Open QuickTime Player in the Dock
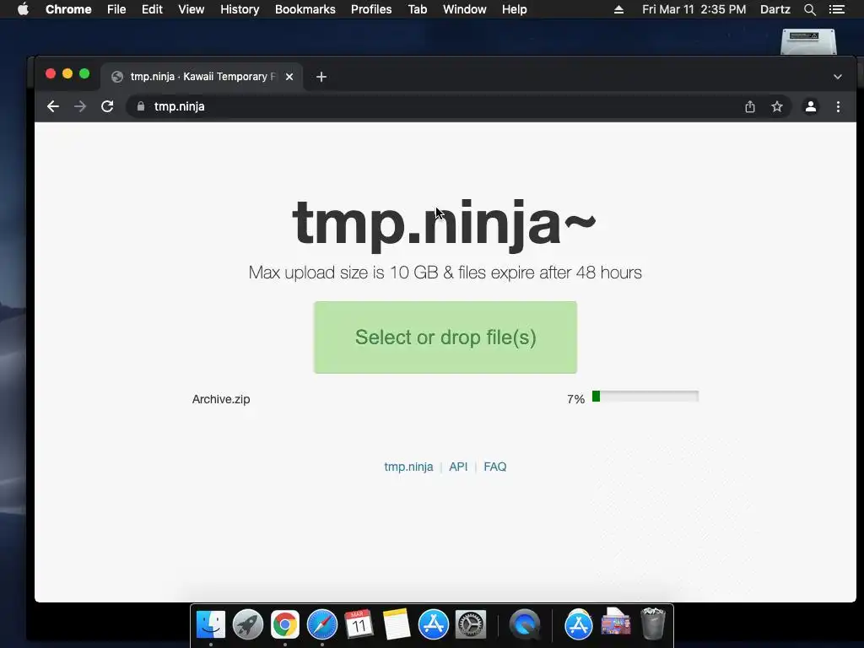Image resolution: width=864 pixels, height=648 pixels. coord(524,625)
